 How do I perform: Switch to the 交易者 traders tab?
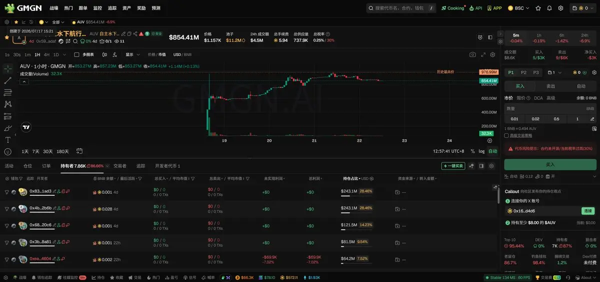[119, 166]
